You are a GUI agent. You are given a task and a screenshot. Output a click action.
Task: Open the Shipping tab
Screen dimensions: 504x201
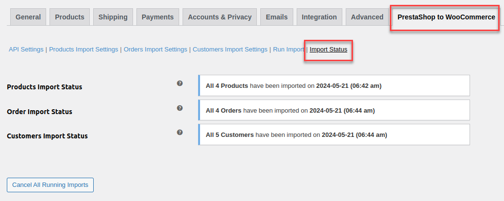click(x=113, y=17)
